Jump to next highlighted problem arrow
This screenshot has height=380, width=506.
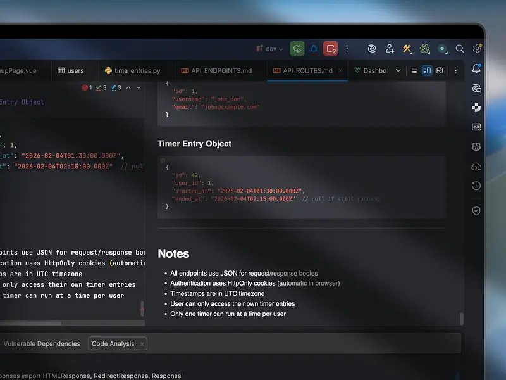point(140,88)
